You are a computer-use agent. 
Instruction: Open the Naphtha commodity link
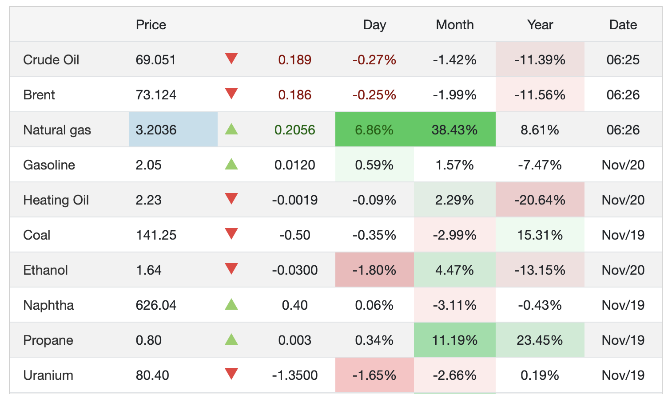pos(48,305)
